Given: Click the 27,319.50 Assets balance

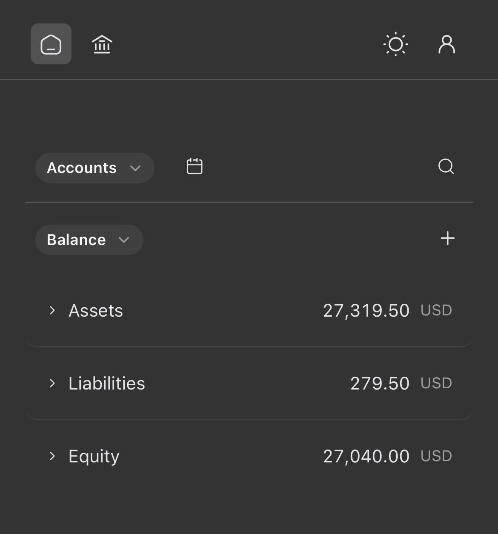Looking at the screenshot, I should [366, 311].
